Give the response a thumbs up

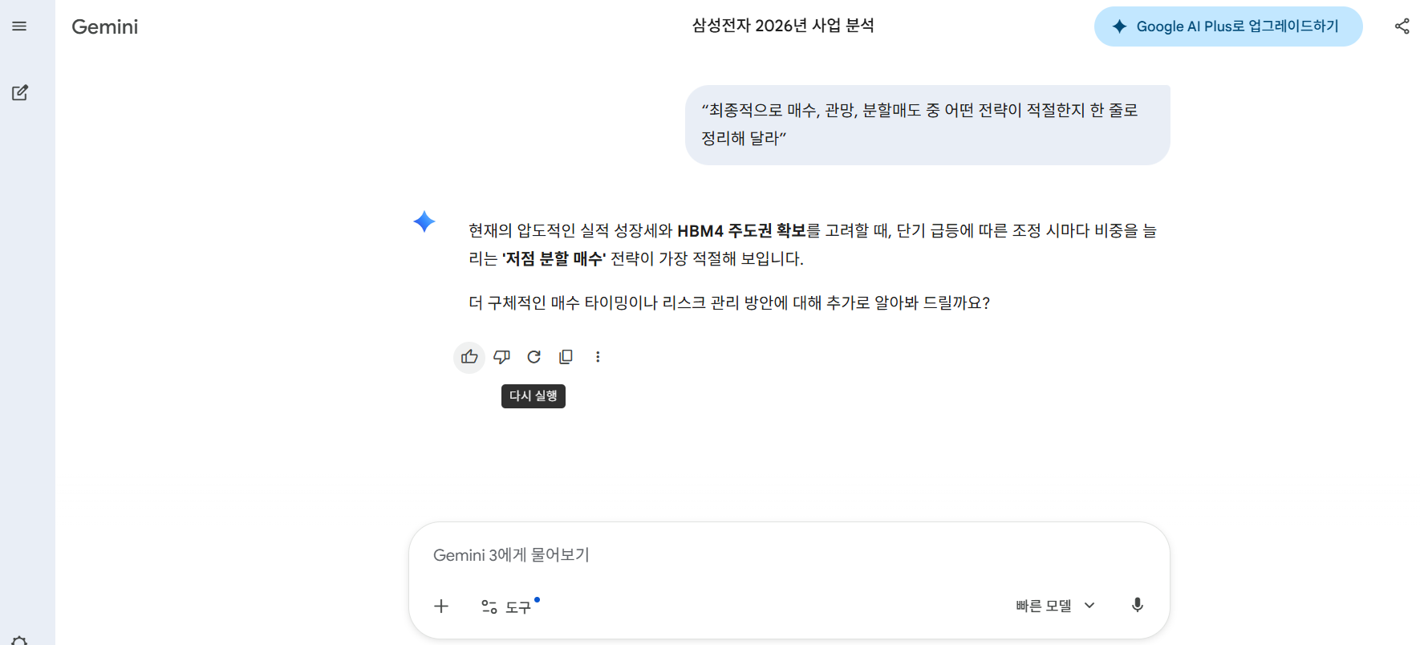point(469,357)
